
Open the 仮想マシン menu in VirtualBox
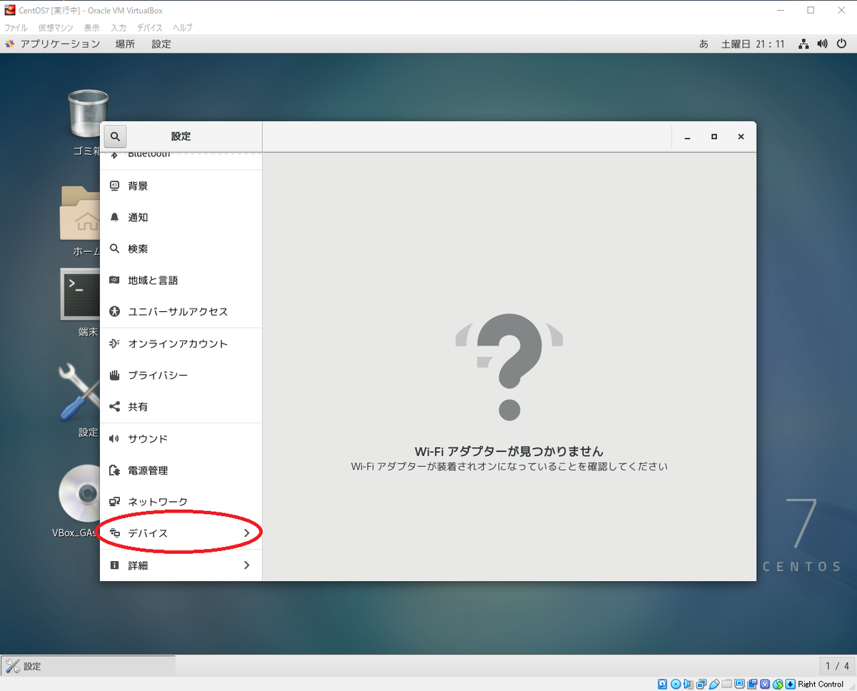(55, 27)
